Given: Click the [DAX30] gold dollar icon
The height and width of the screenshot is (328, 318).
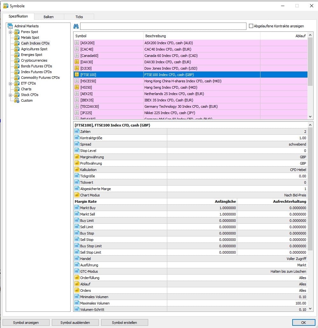Looking at the screenshot, I should tap(77, 62).
